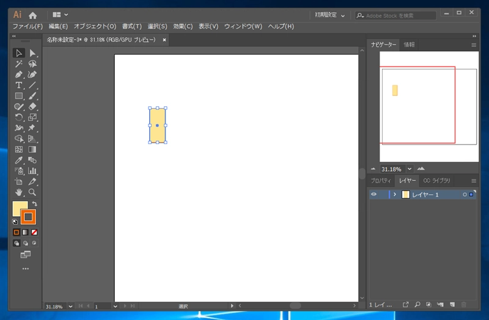Enable Draw Inside mode

coord(34,243)
